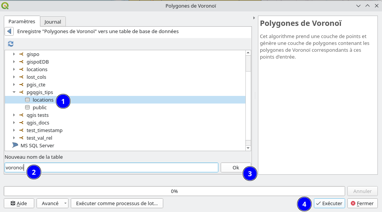Collapse the pgqgis_tips connection
The image size is (382, 212).
pos(14,92)
